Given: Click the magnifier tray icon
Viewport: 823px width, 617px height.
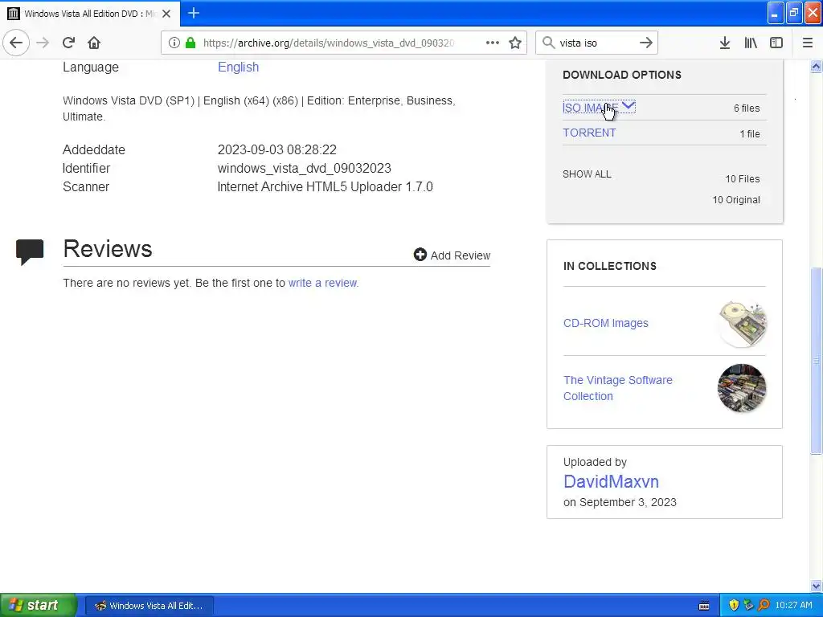Looking at the screenshot, I should [764, 605].
